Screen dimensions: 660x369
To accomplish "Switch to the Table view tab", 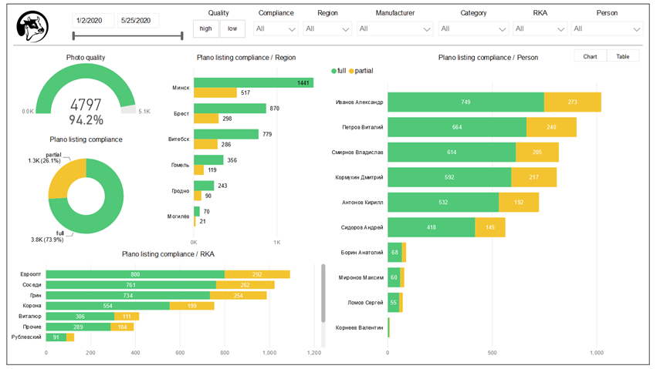I will pyautogui.click(x=622, y=56).
